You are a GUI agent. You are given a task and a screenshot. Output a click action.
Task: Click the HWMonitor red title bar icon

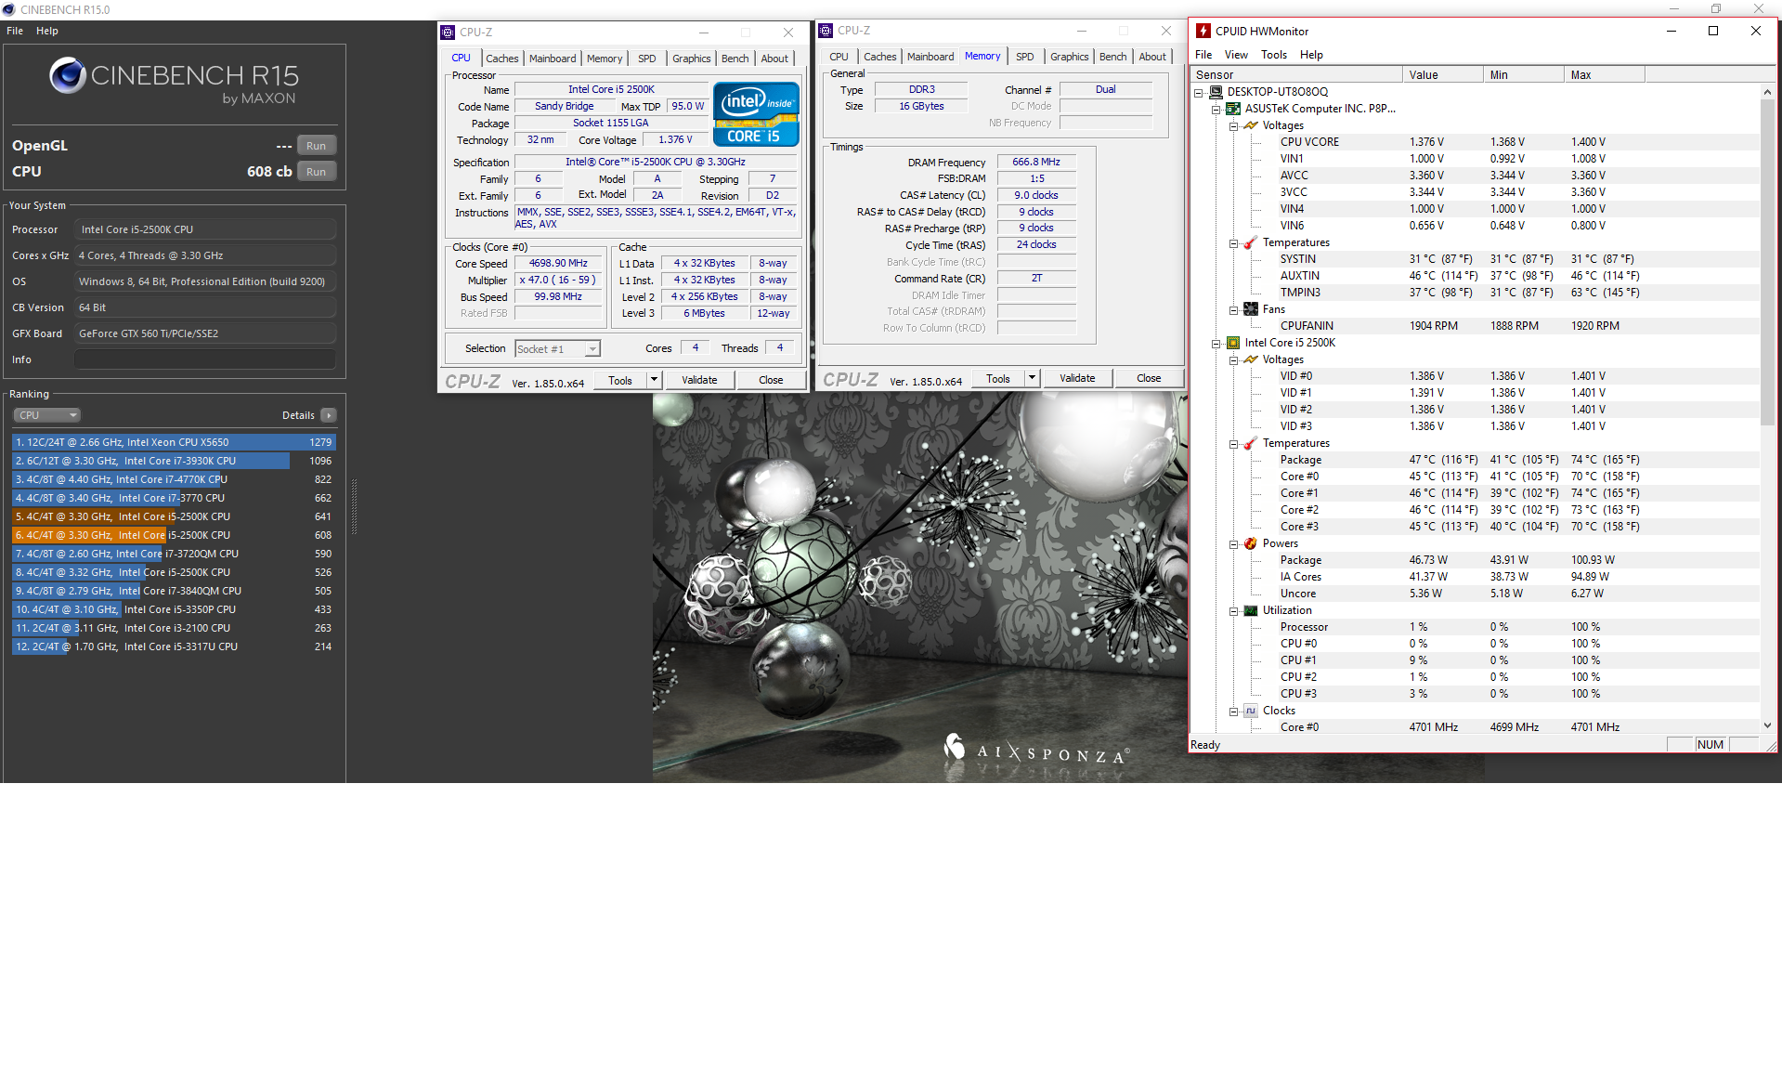1203,31
